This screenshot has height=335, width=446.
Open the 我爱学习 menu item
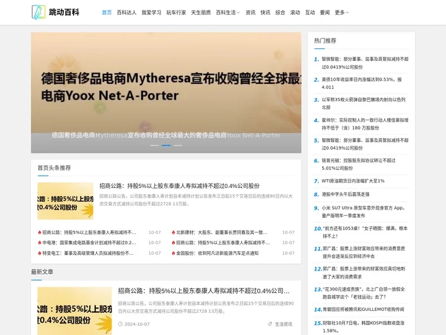click(x=151, y=12)
